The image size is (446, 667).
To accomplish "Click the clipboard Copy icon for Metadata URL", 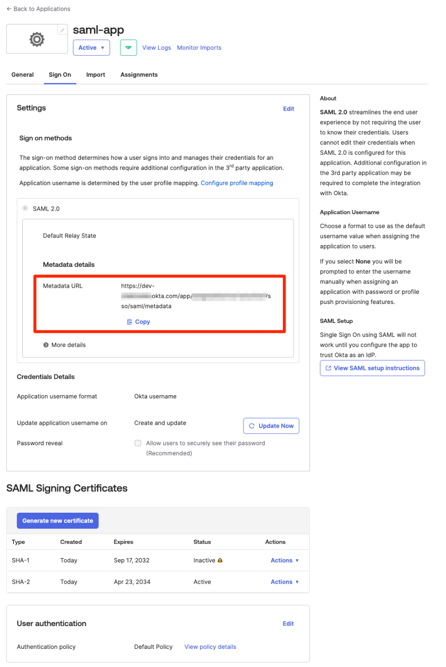I will pos(130,321).
